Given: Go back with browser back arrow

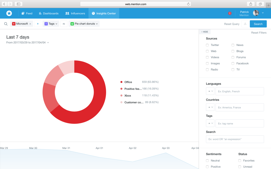Looking at the screenshot, I should 4,4.
